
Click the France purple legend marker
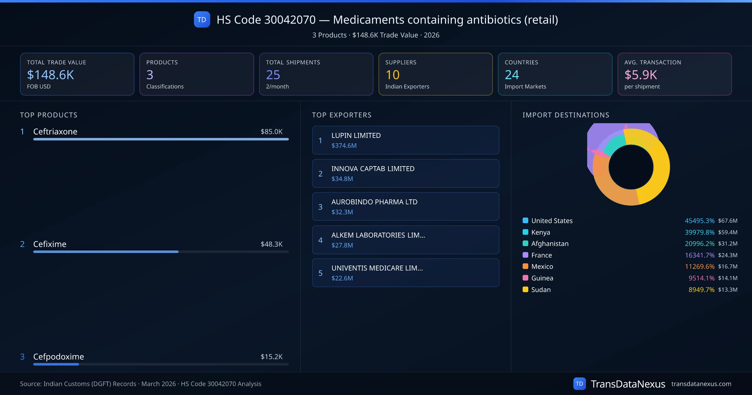point(525,255)
